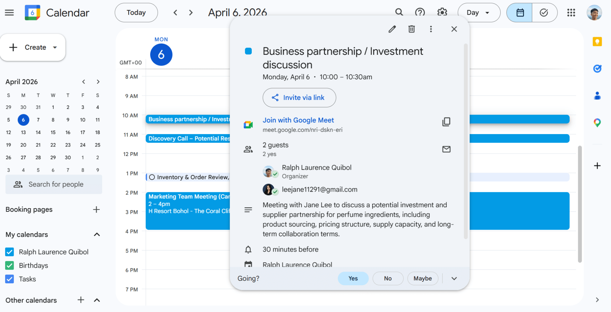Click guest leejane11291@gmail.com
611x312 pixels.
pos(320,189)
